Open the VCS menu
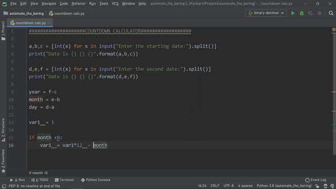The height and width of the screenshot is (189, 336). tap(115, 4)
